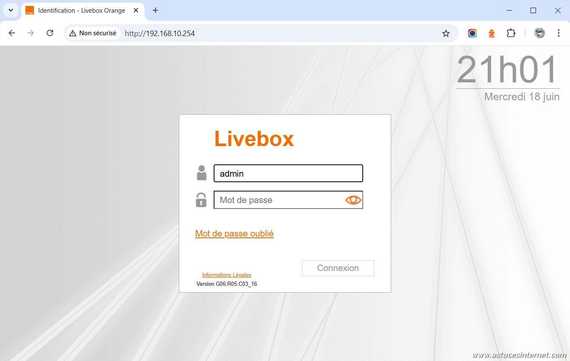The height and width of the screenshot is (361, 570).
Task: Open Chrome three-dot menu
Action: (559, 33)
